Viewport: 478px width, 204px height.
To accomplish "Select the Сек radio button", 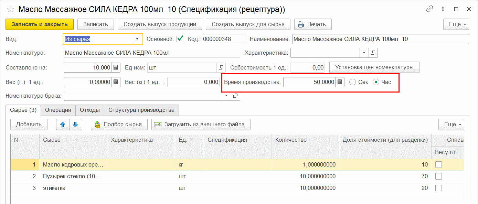I will pyautogui.click(x=352, y=82).
